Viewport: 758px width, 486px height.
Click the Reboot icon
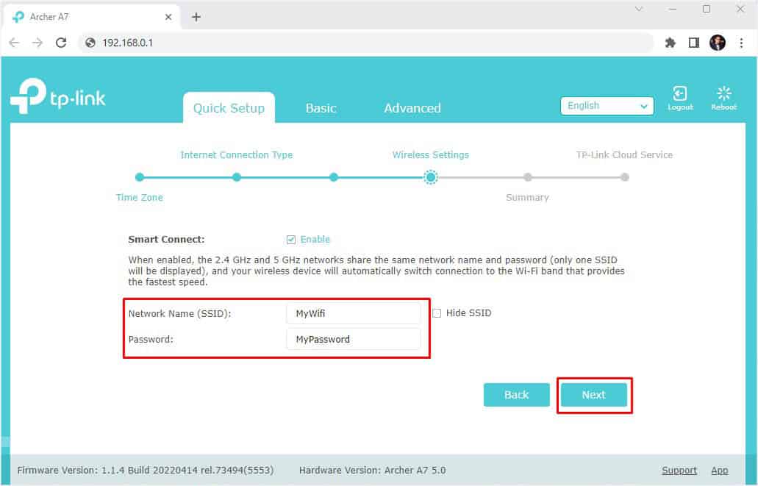click(x=723, y=99)
